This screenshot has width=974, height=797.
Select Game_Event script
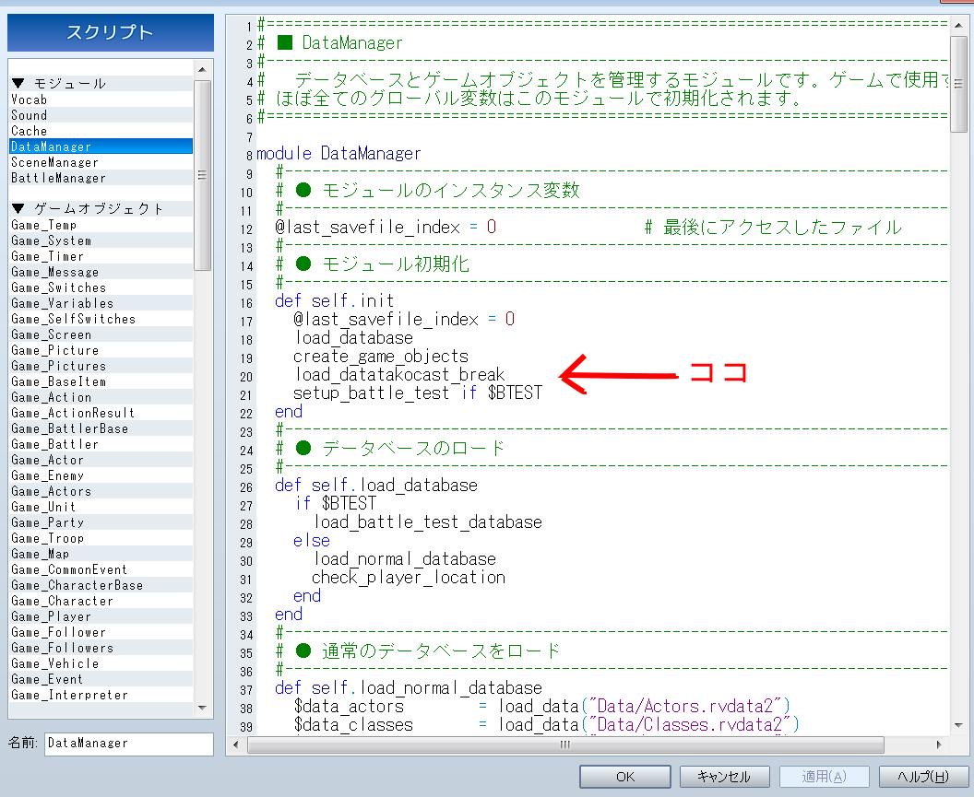pos(101,679)
